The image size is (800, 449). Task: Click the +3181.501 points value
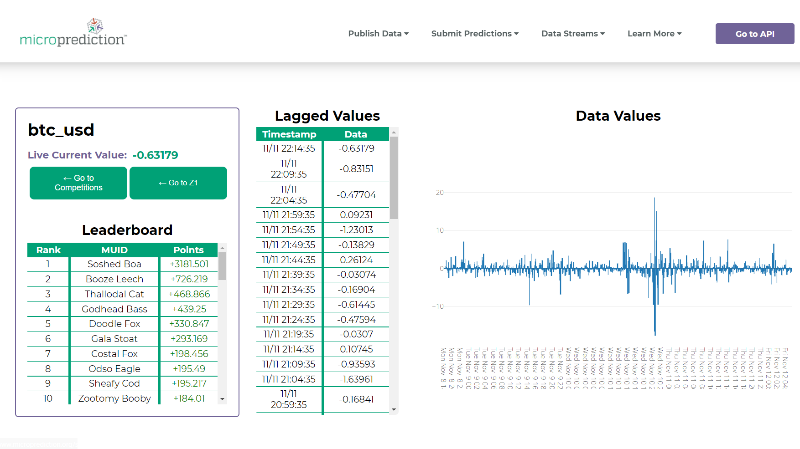click(x=189, y=264)
